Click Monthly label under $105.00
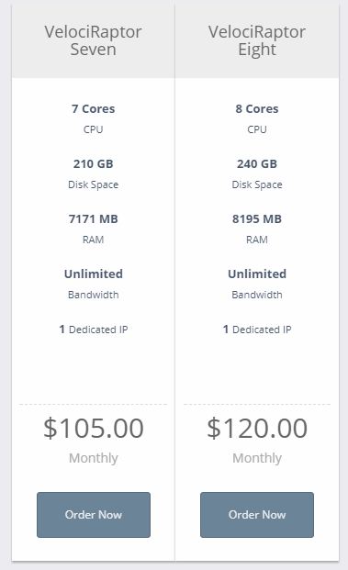The width and height of the screenshot is (348, 570). (94, 458)
